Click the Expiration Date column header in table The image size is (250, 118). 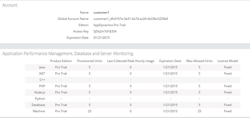(170, 61)
